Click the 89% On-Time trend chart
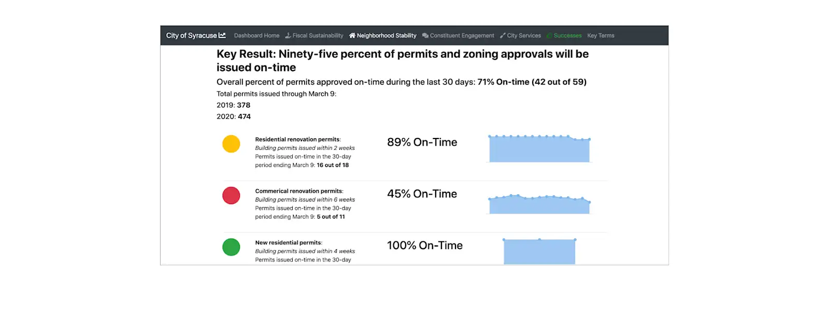This screenshot has height=310, width=829. point(539,149)
